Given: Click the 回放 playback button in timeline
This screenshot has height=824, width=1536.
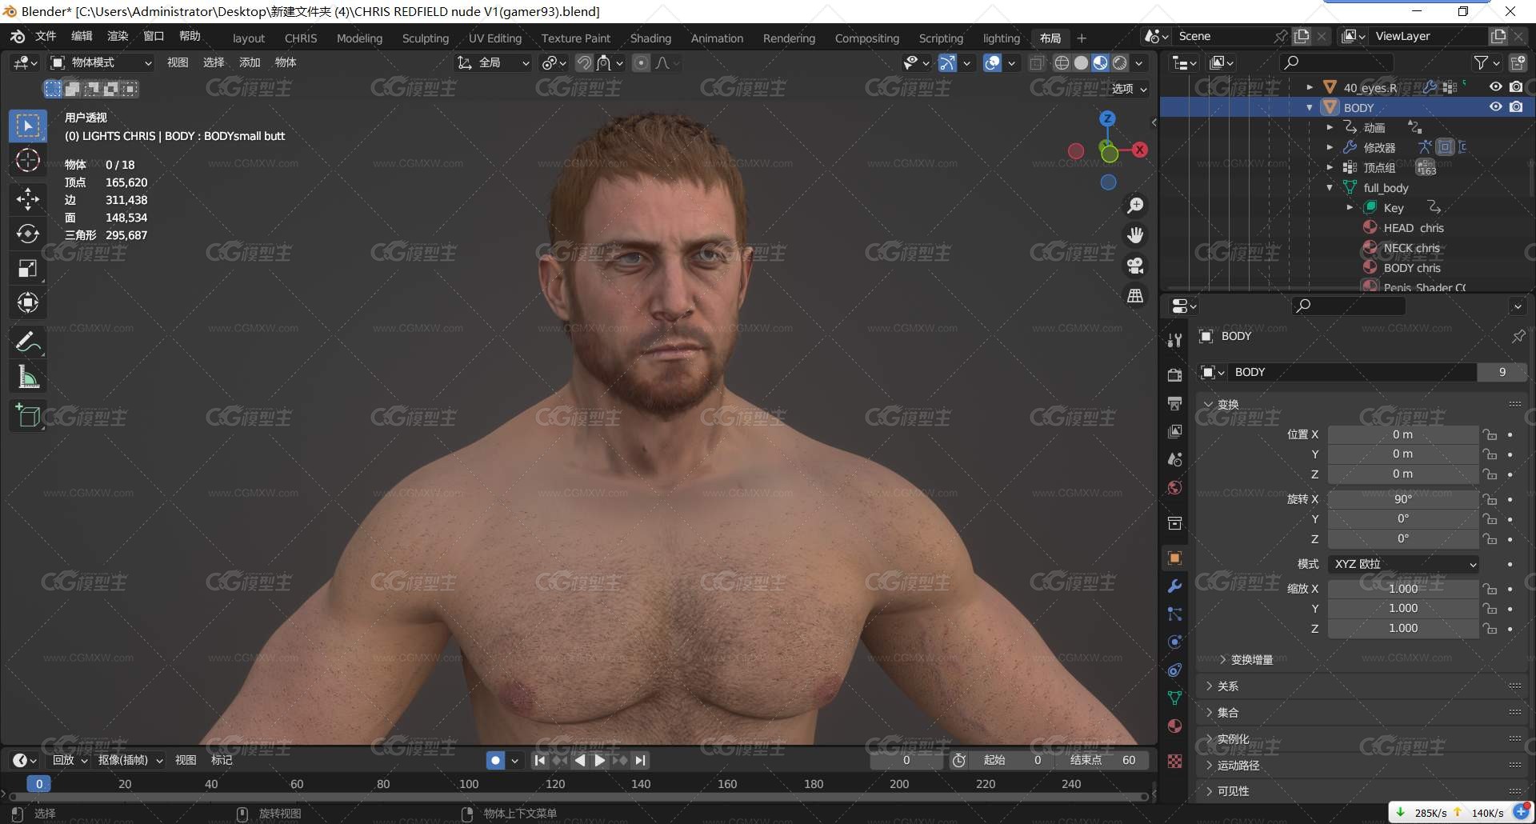Looking at the screenshot, I should (x=69, y=760).
